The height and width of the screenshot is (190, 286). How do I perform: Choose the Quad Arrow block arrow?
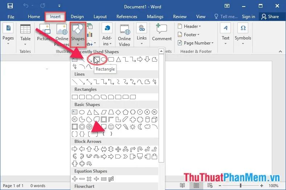118,149
